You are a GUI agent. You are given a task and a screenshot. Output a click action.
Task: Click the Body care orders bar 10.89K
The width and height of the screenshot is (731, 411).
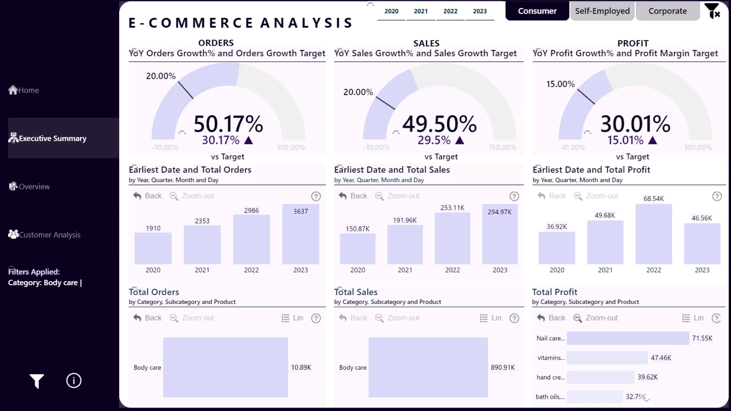(x=225, y=367)
